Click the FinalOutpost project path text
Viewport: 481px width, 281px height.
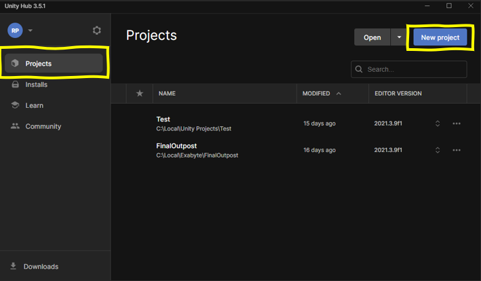tap(197, 155)
